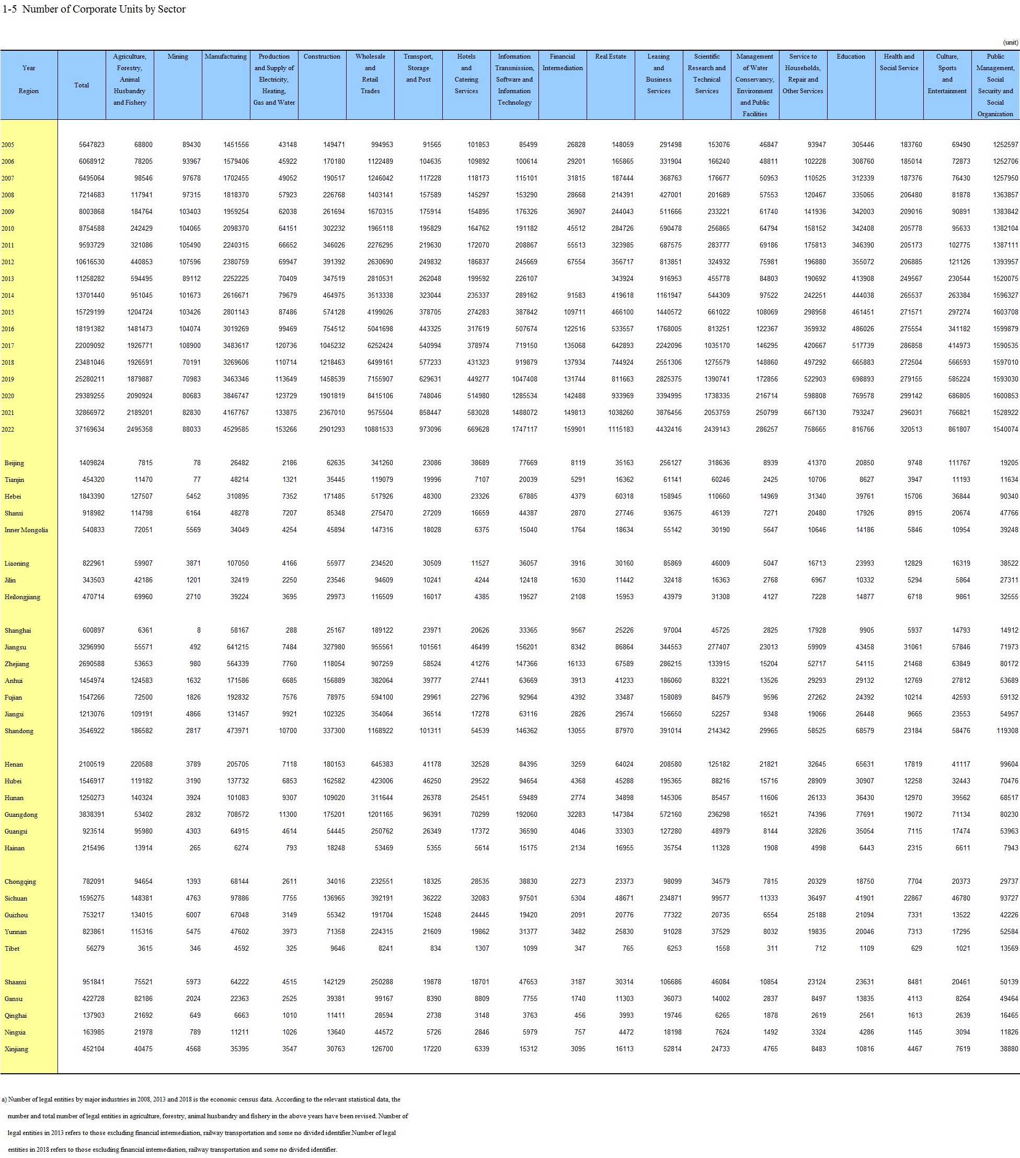The width and height of the screenshot is (1020, 1158).
Task: Click the Guizhou row label
Action: point(16,915)
